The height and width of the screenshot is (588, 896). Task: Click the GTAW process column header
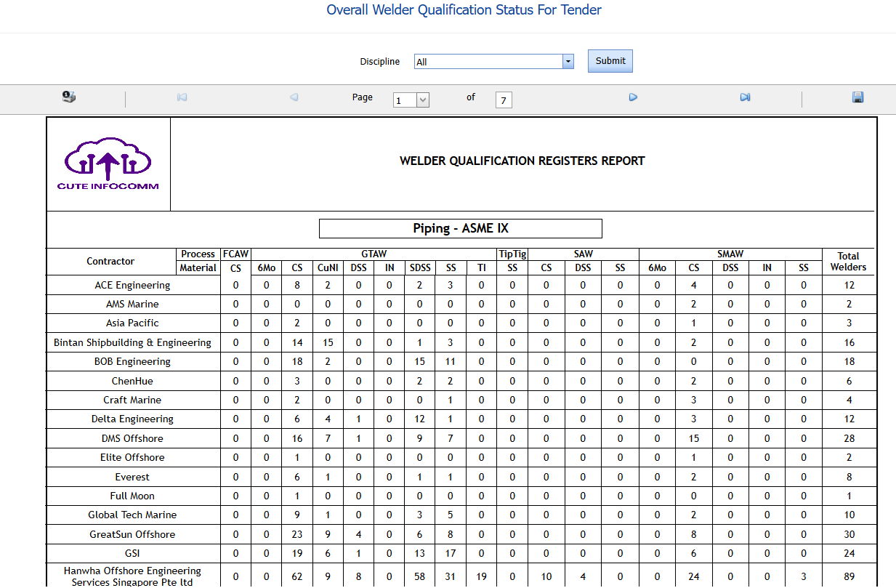[x=374, y=254]
